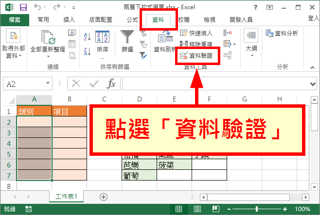Screen dimensions: 320x215
Task: Click the Relationships icon
Action: click(x=227, y=55)
